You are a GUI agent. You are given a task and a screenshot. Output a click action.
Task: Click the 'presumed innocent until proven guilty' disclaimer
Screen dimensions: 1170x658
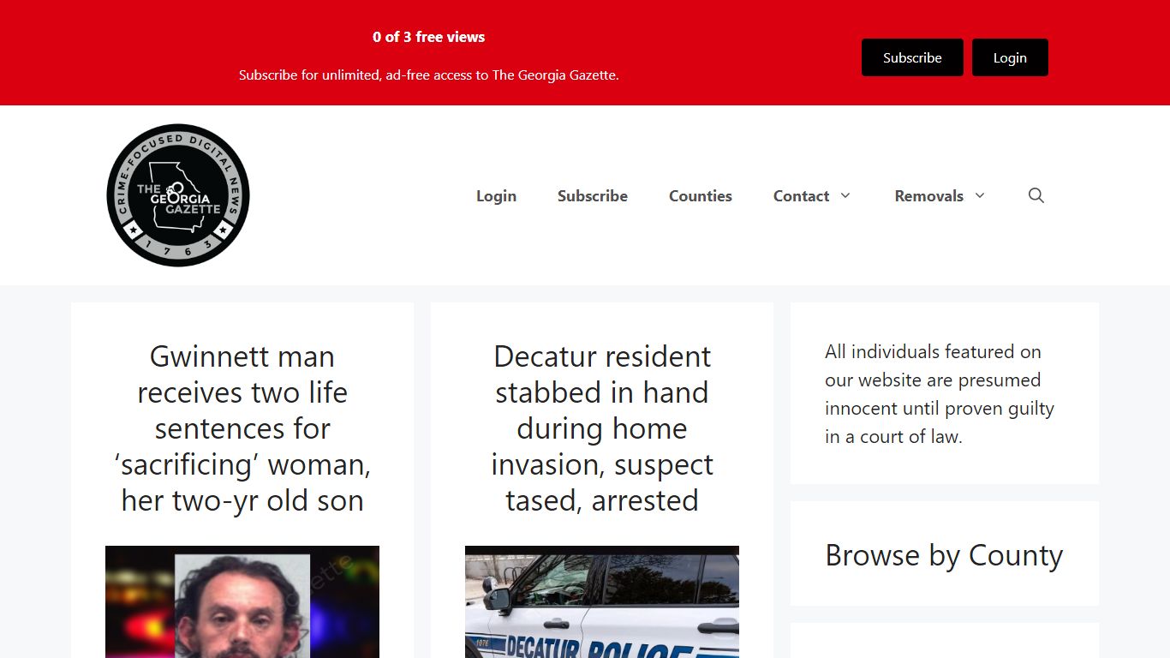940,394
